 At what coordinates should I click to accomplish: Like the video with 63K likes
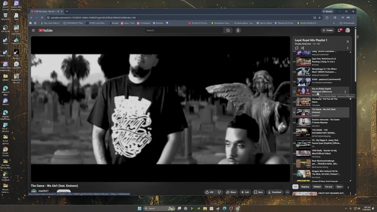point(209,192)
